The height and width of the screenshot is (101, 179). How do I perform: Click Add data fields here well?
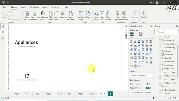point(141,75)
